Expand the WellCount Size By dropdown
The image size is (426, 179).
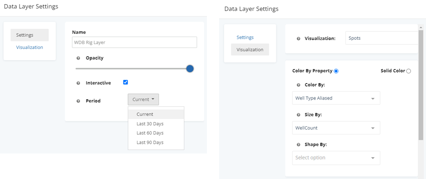point(336,128)
